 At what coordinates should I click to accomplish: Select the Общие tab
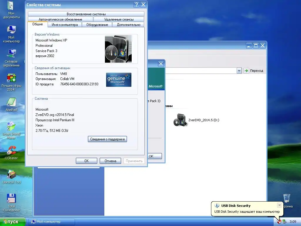click(37, 24)
